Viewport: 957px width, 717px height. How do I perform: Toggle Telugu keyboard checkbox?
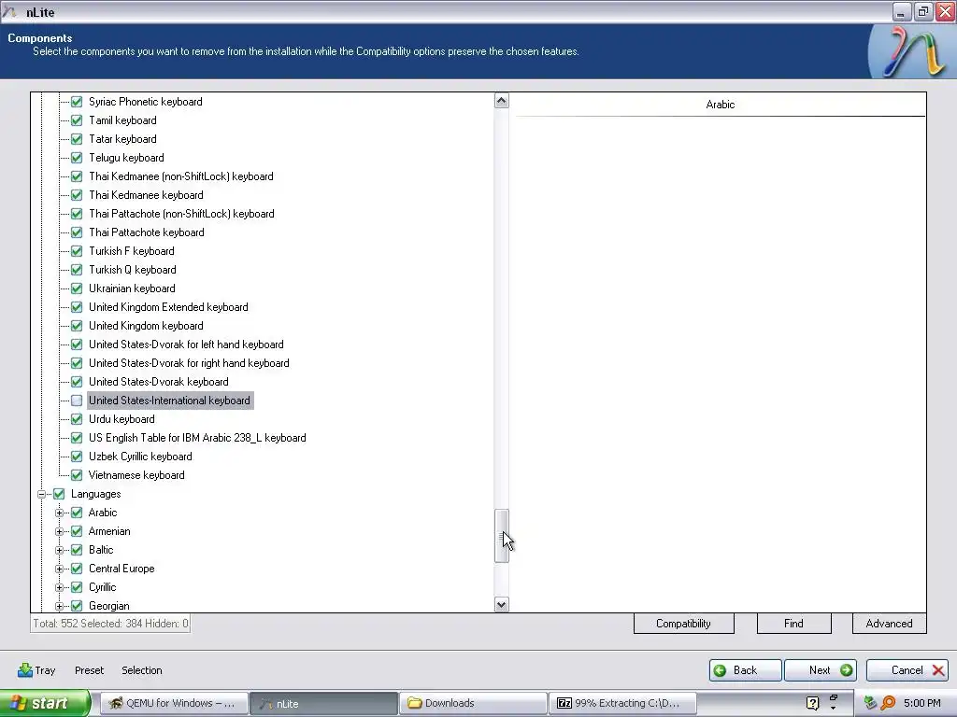[x=77, y=158]
